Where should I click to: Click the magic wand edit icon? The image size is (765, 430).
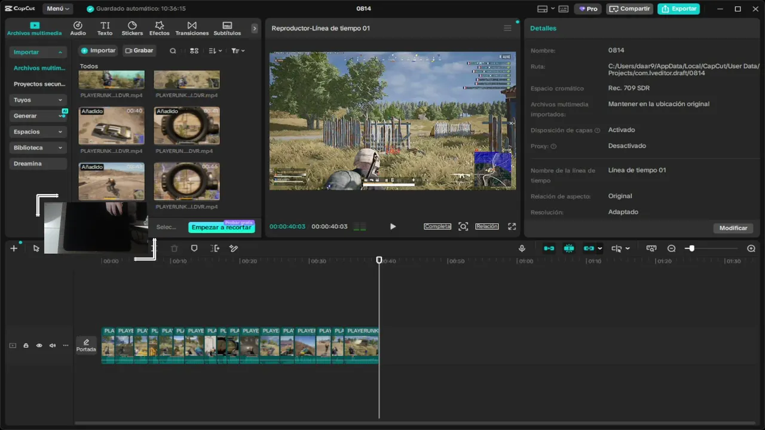(x=234, y=248)
